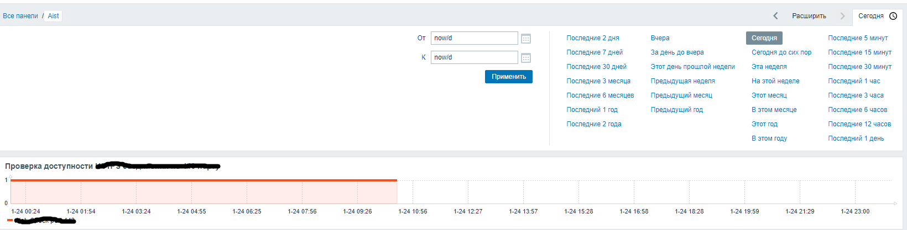Select the Последние 7 дней range

595,52
